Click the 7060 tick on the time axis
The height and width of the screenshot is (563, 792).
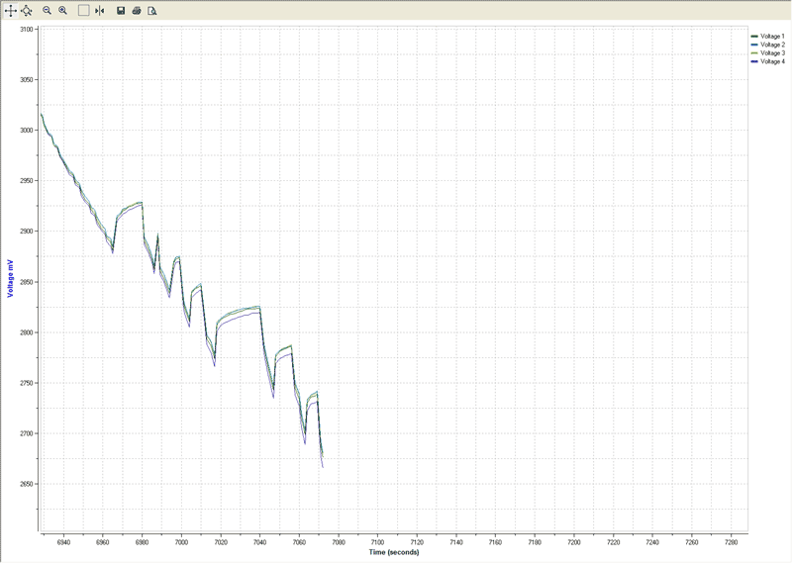pos(299,542)
